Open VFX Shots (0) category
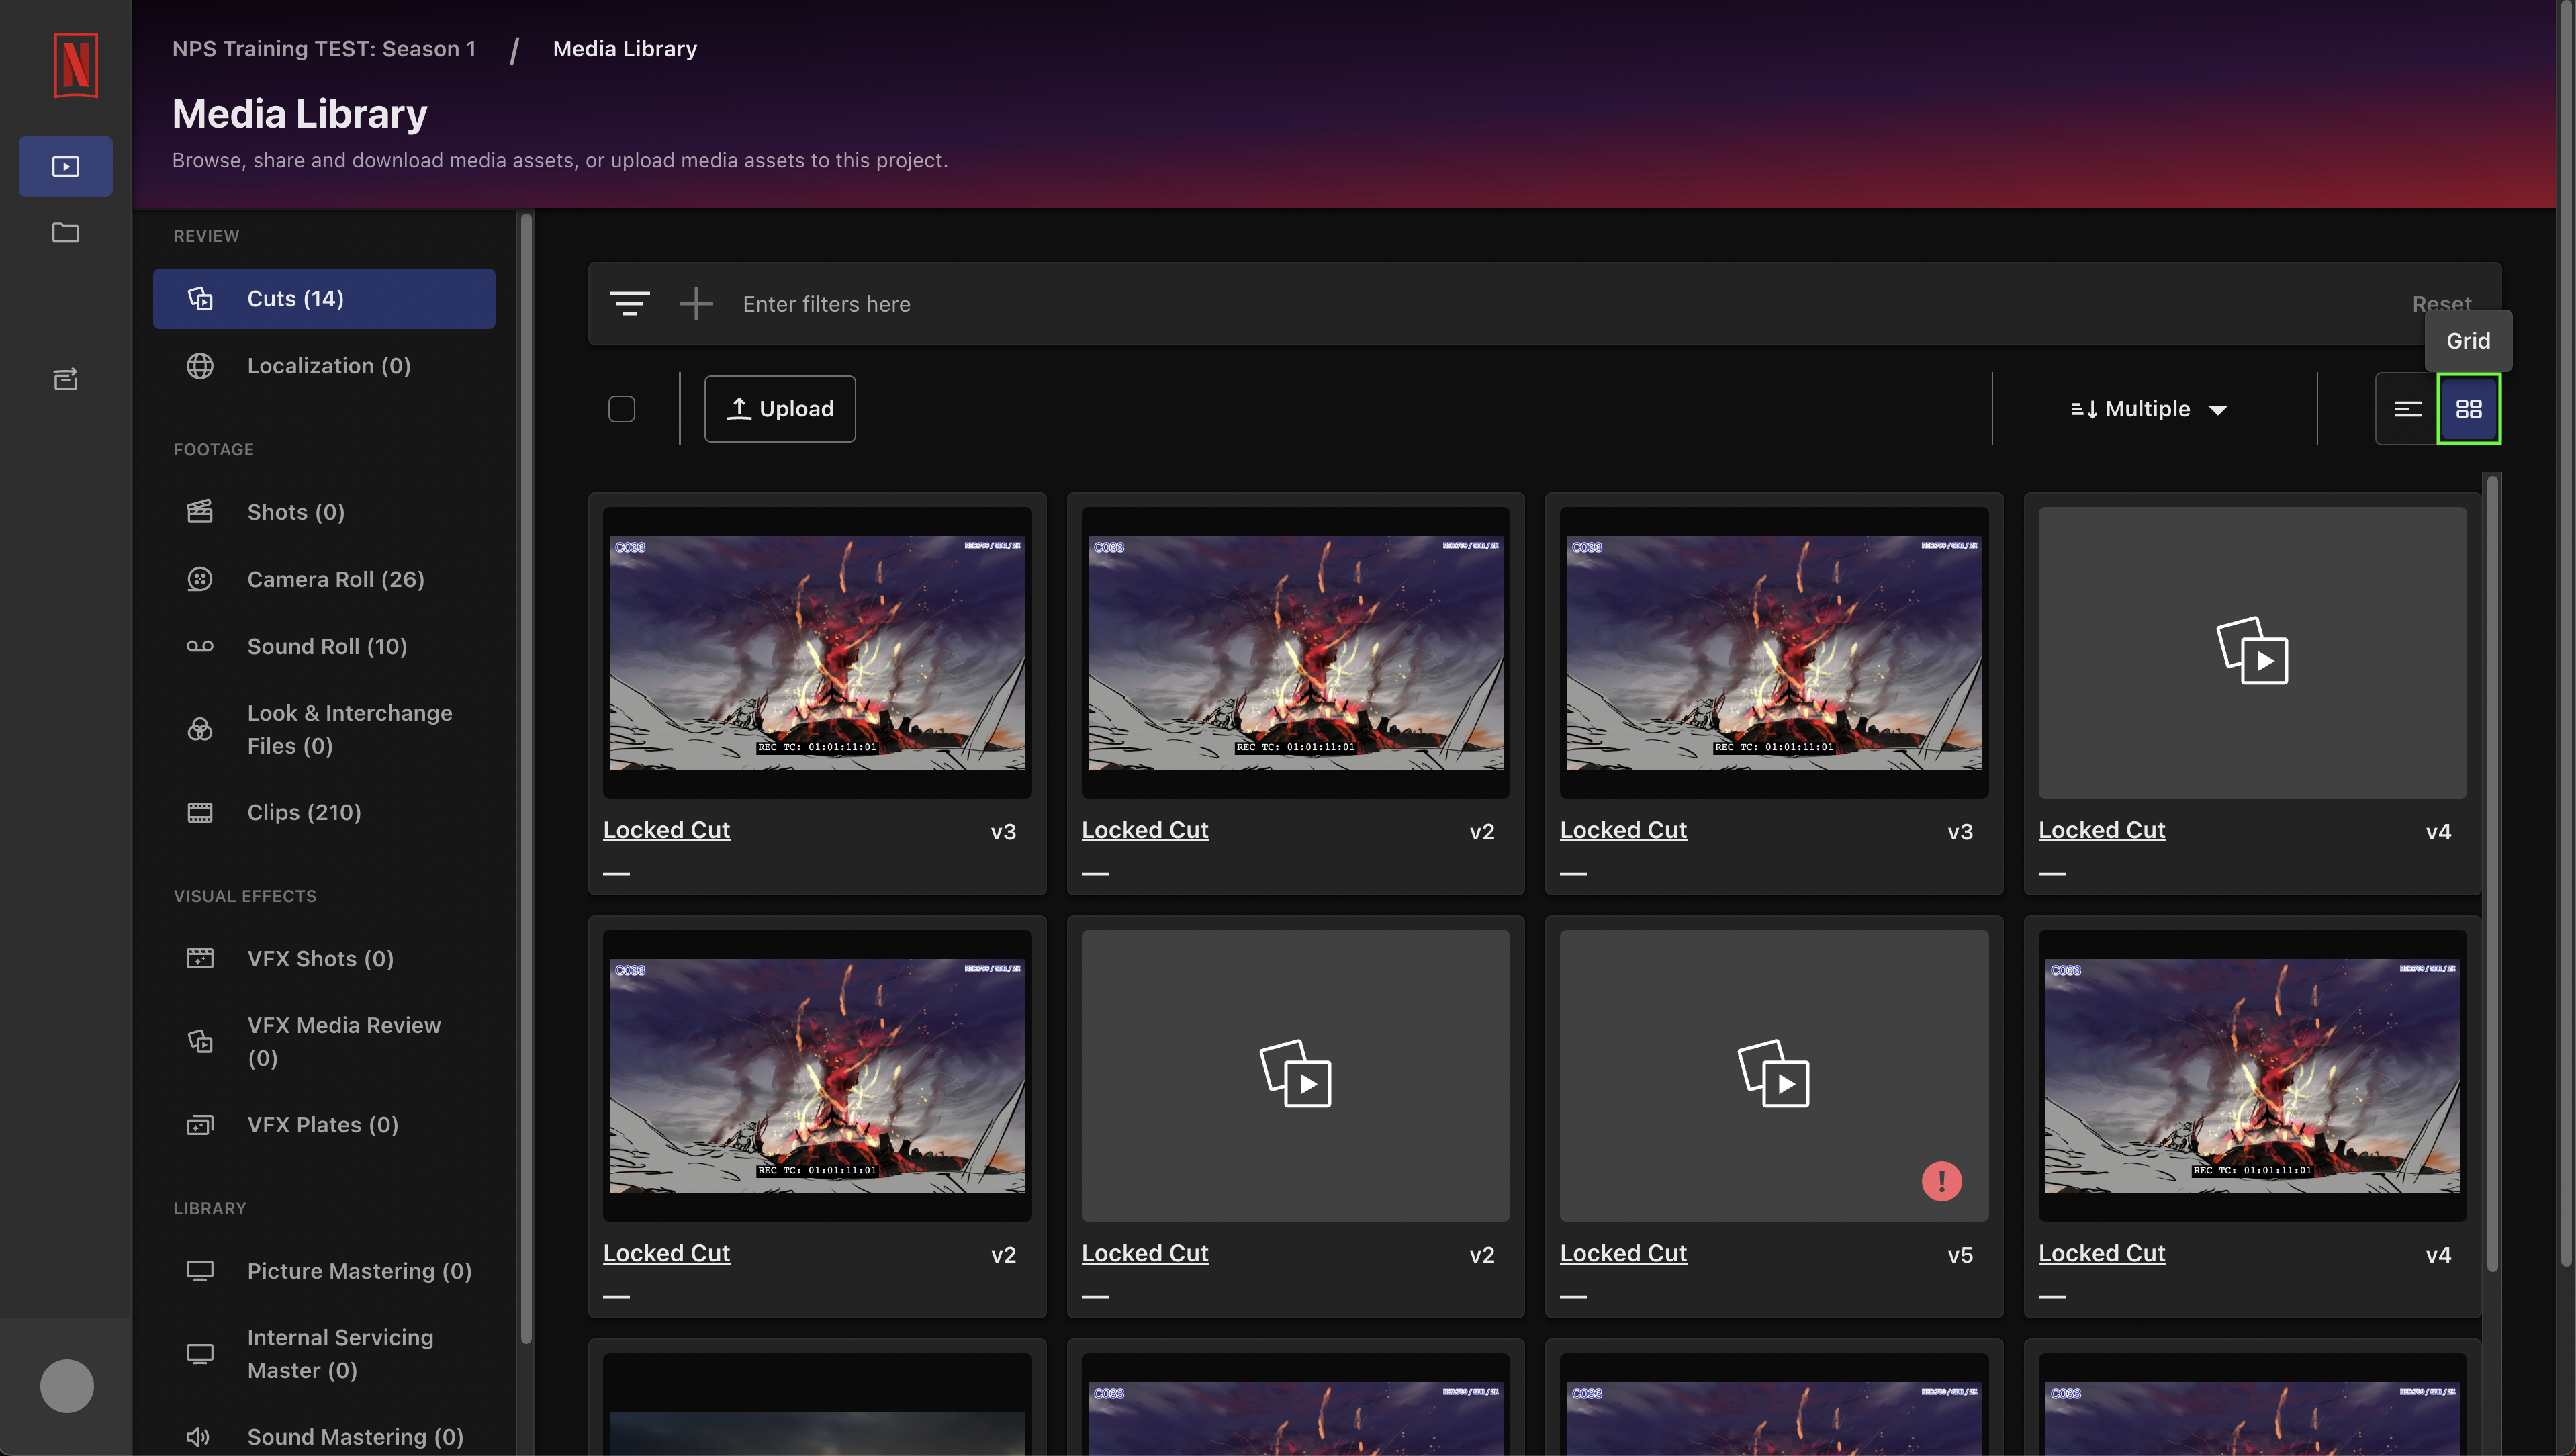2576x1456 pixels. [324, 958]
